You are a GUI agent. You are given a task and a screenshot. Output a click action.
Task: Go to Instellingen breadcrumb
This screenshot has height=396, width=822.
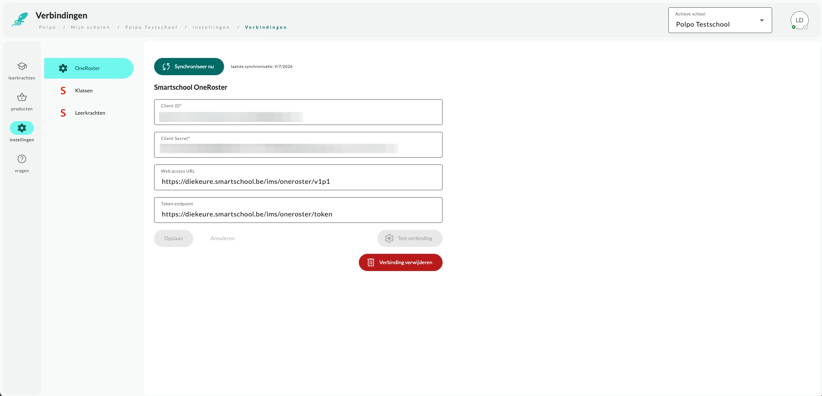(211, 27)
